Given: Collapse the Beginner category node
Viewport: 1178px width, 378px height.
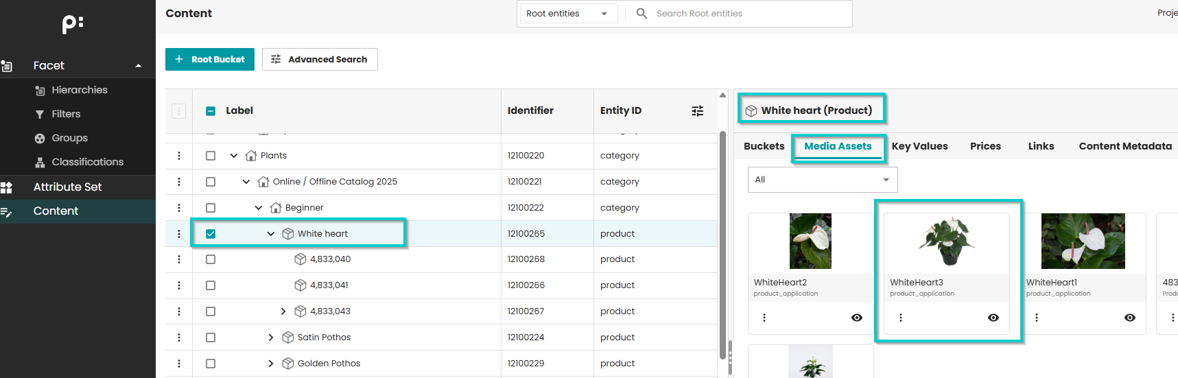Looking at the screenshot, I should [x=259, y=208].
